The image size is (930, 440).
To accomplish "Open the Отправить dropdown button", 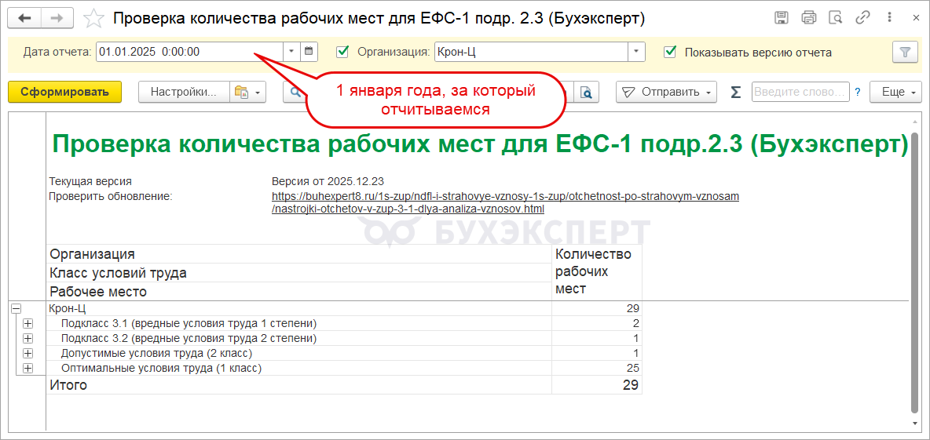I will tap(667, 92).
